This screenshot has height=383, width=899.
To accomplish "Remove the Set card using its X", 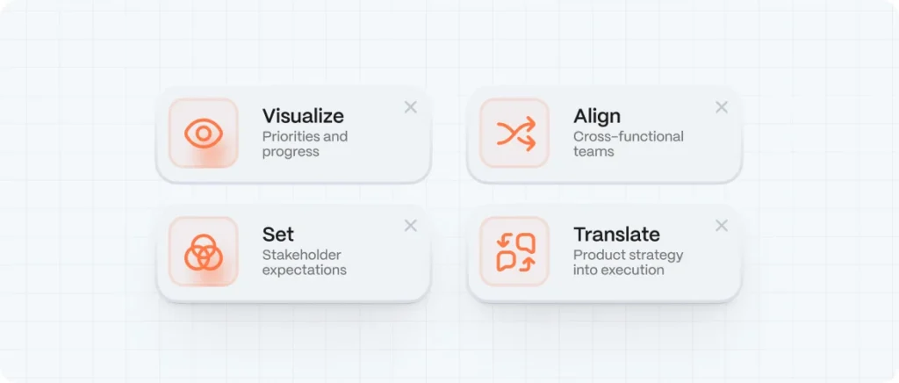I will (x=410, y=226).
